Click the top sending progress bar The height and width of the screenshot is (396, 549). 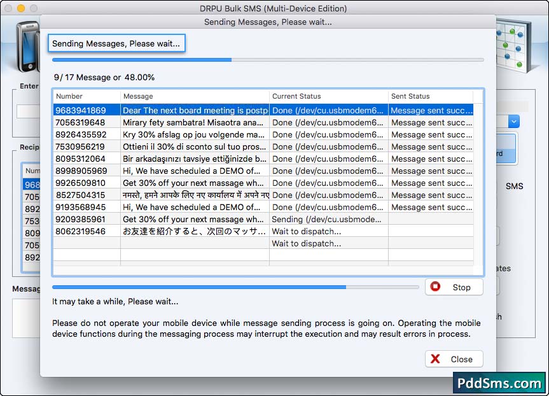[x=268, y=60]
